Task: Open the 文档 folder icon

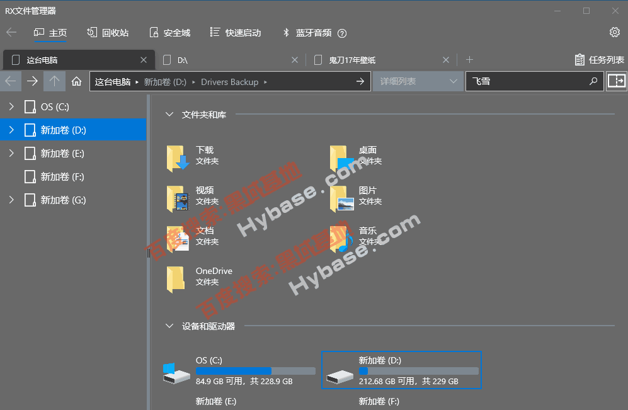Action: click(178, 239)
